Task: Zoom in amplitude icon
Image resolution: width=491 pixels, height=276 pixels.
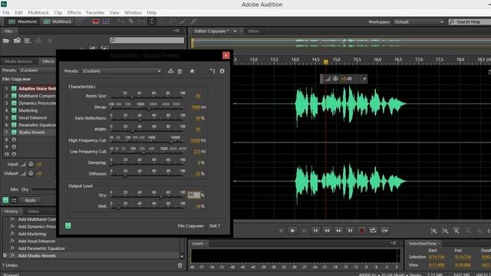Action: click(x=433, y=231)
